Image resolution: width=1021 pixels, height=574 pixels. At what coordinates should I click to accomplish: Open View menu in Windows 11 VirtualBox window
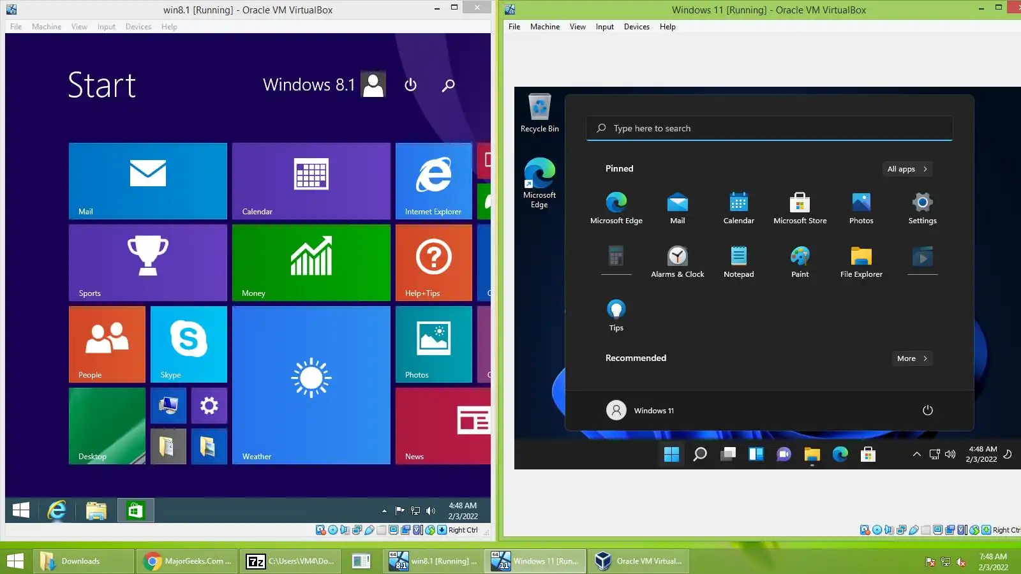pyautogui.click(x=578, y=27)
